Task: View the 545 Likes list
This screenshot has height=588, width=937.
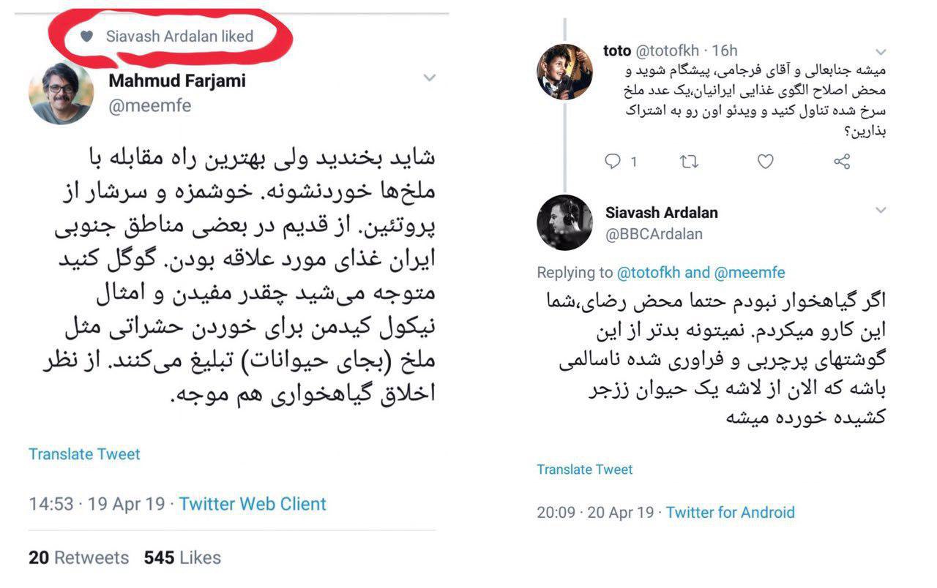Action: click(182, 558)
